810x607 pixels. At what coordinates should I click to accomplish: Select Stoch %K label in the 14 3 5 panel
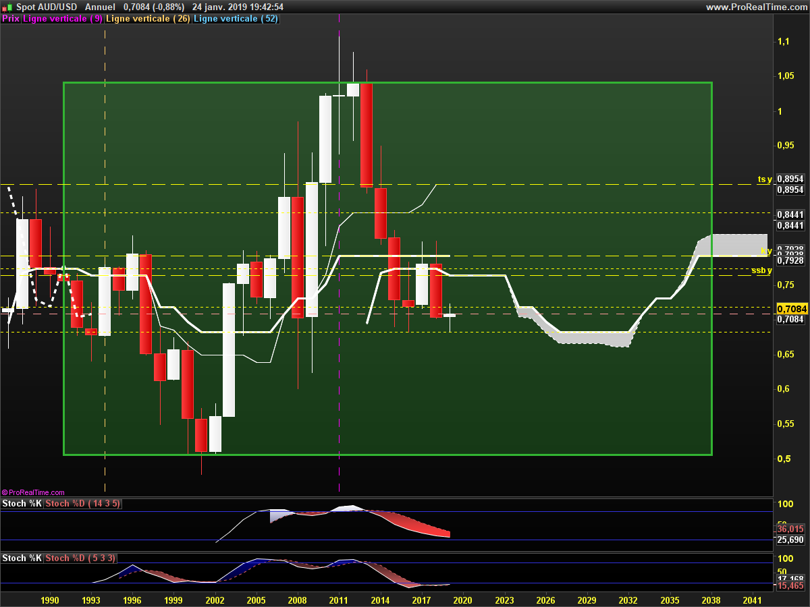click(22, 503)
